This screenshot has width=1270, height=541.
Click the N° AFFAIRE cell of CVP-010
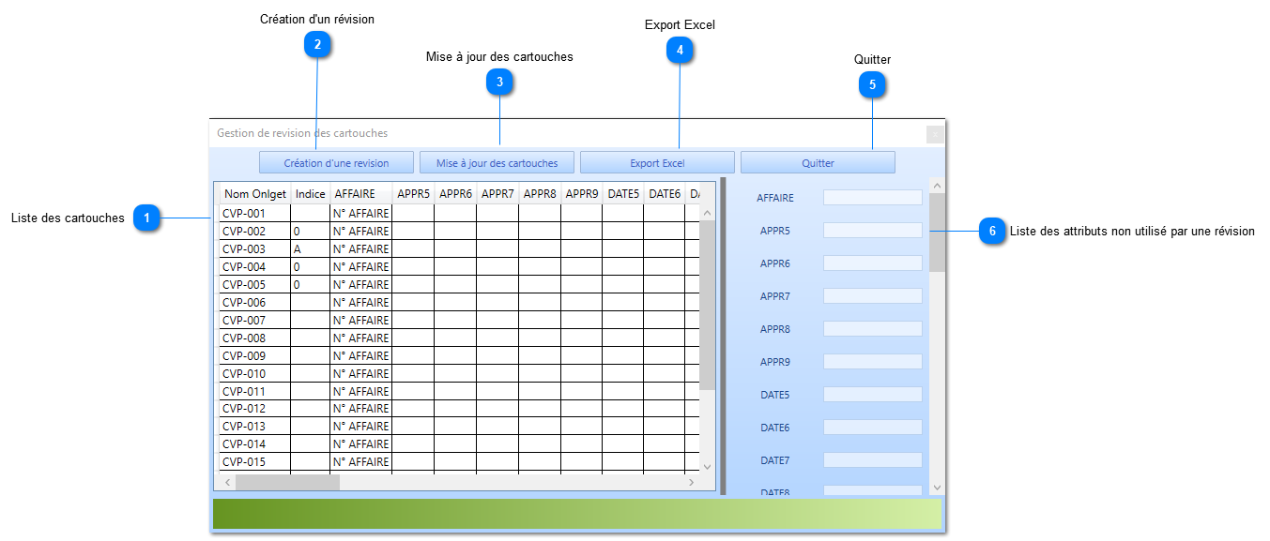click(361, 374)
